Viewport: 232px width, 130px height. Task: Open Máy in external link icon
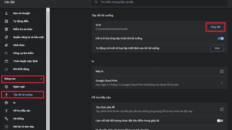222,71
